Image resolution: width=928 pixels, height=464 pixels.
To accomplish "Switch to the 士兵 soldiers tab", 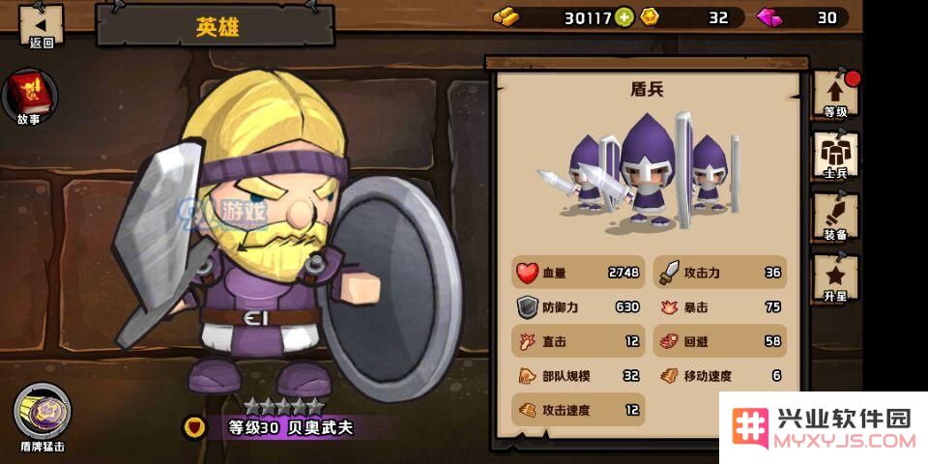I will click(x=835, y=155).
